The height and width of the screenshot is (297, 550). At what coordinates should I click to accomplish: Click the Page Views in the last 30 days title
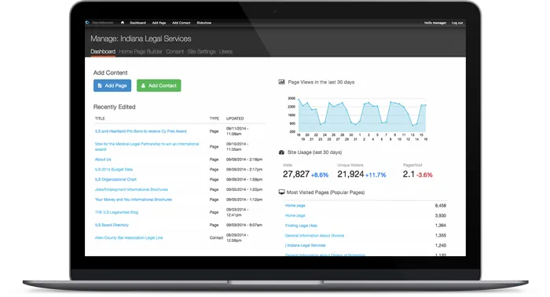[321, 82]
